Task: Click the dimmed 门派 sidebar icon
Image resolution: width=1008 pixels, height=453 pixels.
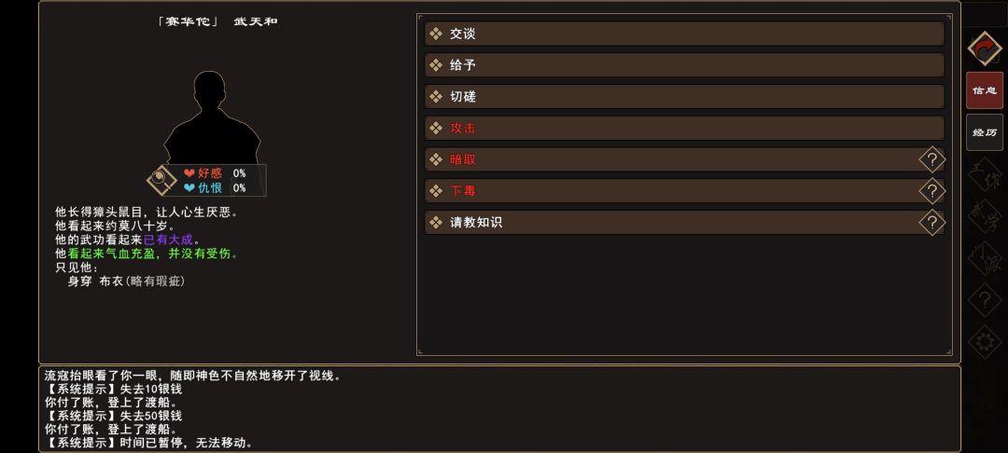Action: coord(984,258)
